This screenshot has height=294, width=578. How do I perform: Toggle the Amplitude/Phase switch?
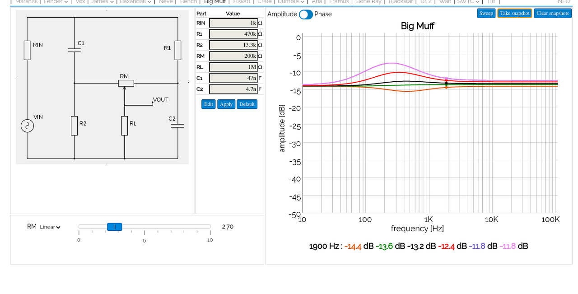[306, 14]
